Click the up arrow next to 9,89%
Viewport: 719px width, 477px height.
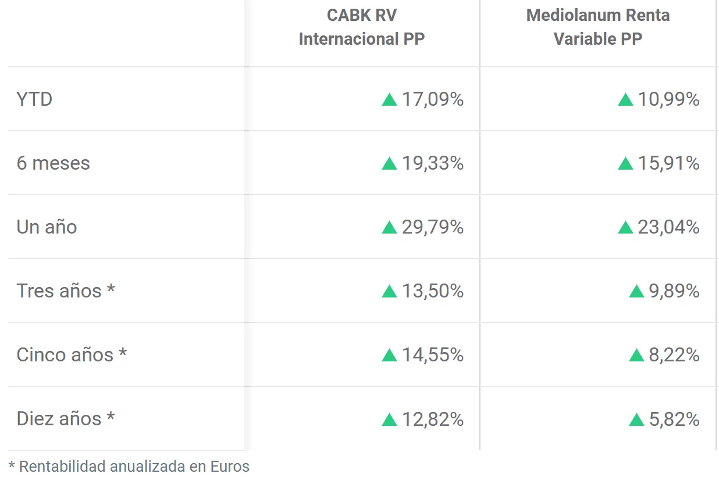[636, 292]
